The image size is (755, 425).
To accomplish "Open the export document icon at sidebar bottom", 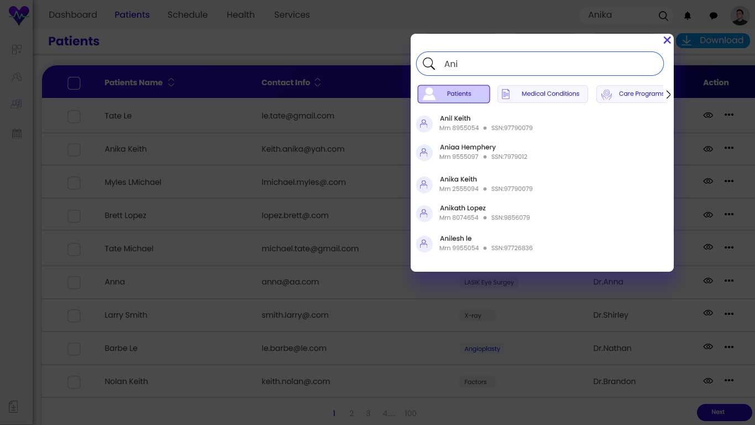I will pyautogui.click(x=13, y=406).
